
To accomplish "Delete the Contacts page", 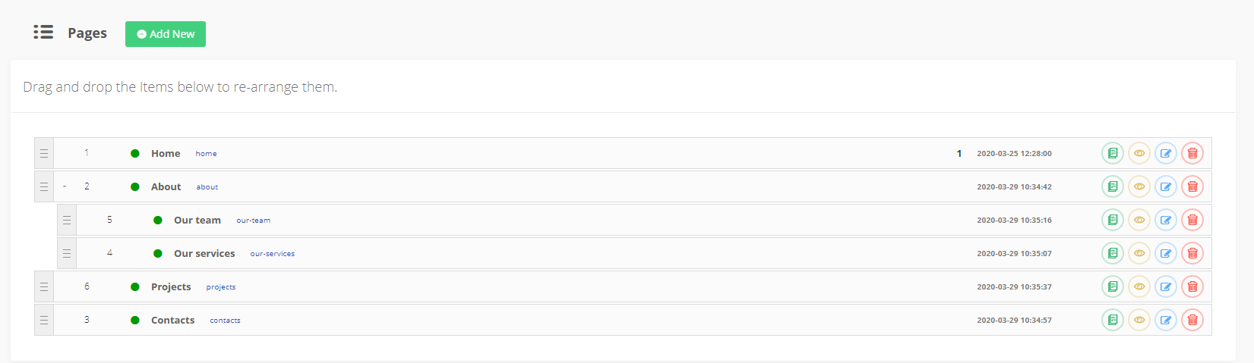I will coord(1192,321).
